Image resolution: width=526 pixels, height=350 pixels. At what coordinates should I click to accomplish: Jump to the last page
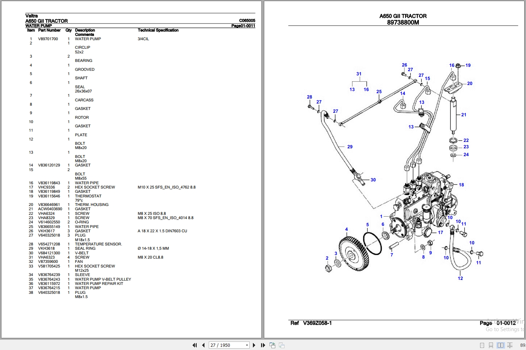[263, 345]
